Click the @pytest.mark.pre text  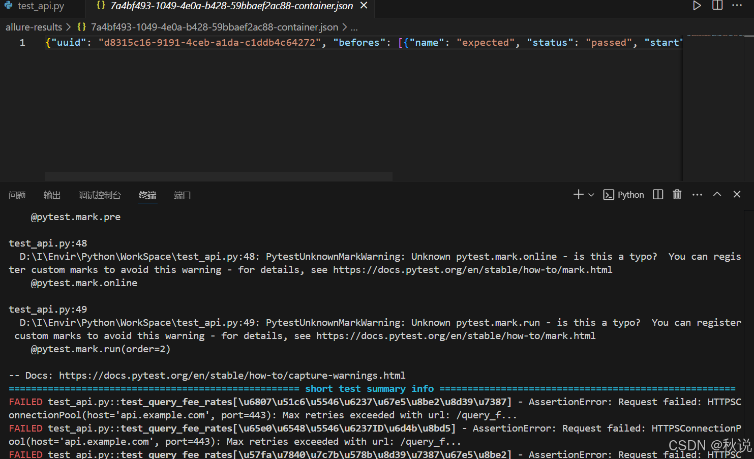click(x=76, y=217)
